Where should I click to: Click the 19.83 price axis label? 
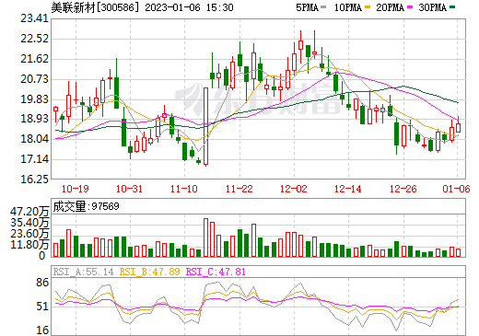coord(35,99)
